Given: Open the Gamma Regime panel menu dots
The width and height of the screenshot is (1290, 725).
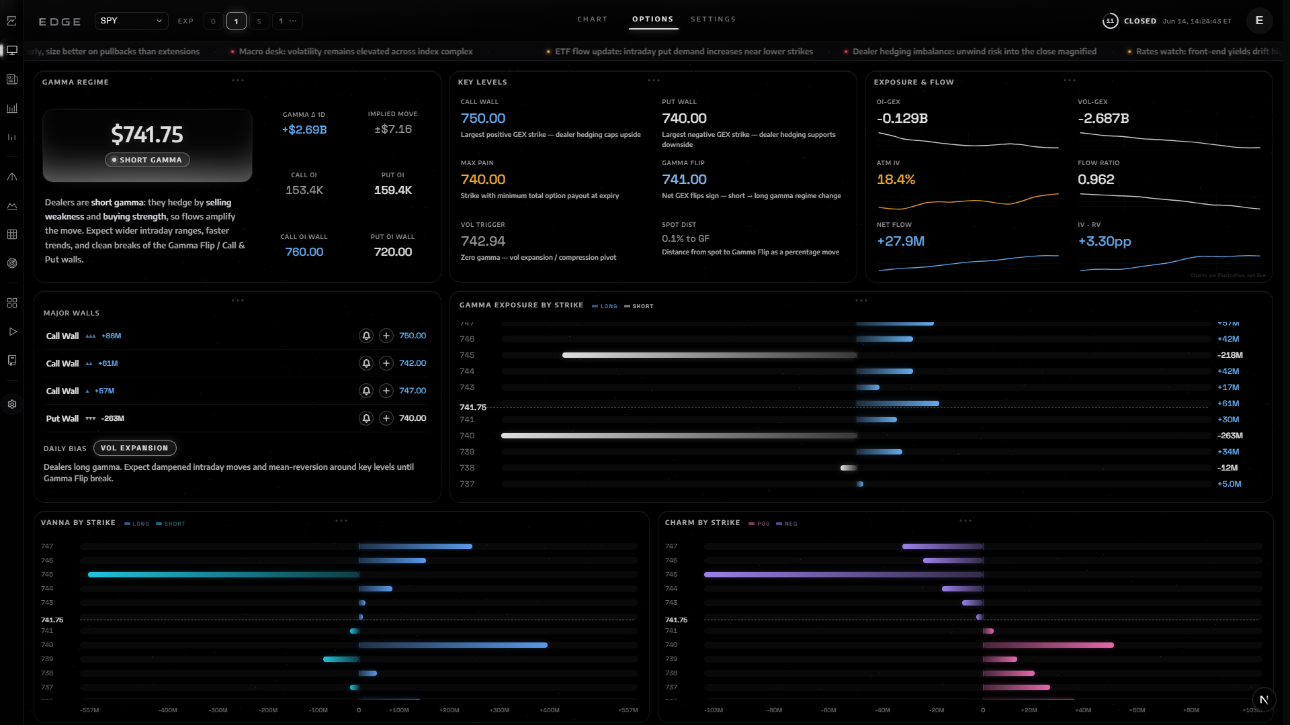Looking at the screenshot, I should [238, 81].
